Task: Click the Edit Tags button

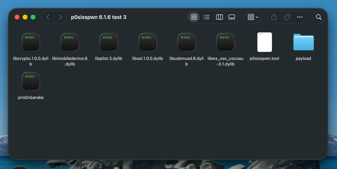Action: click(x=287, y=17)
